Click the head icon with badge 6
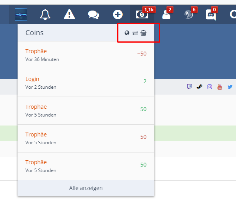The height and width of the screenshot is (217, 236). tap(189, 14)
